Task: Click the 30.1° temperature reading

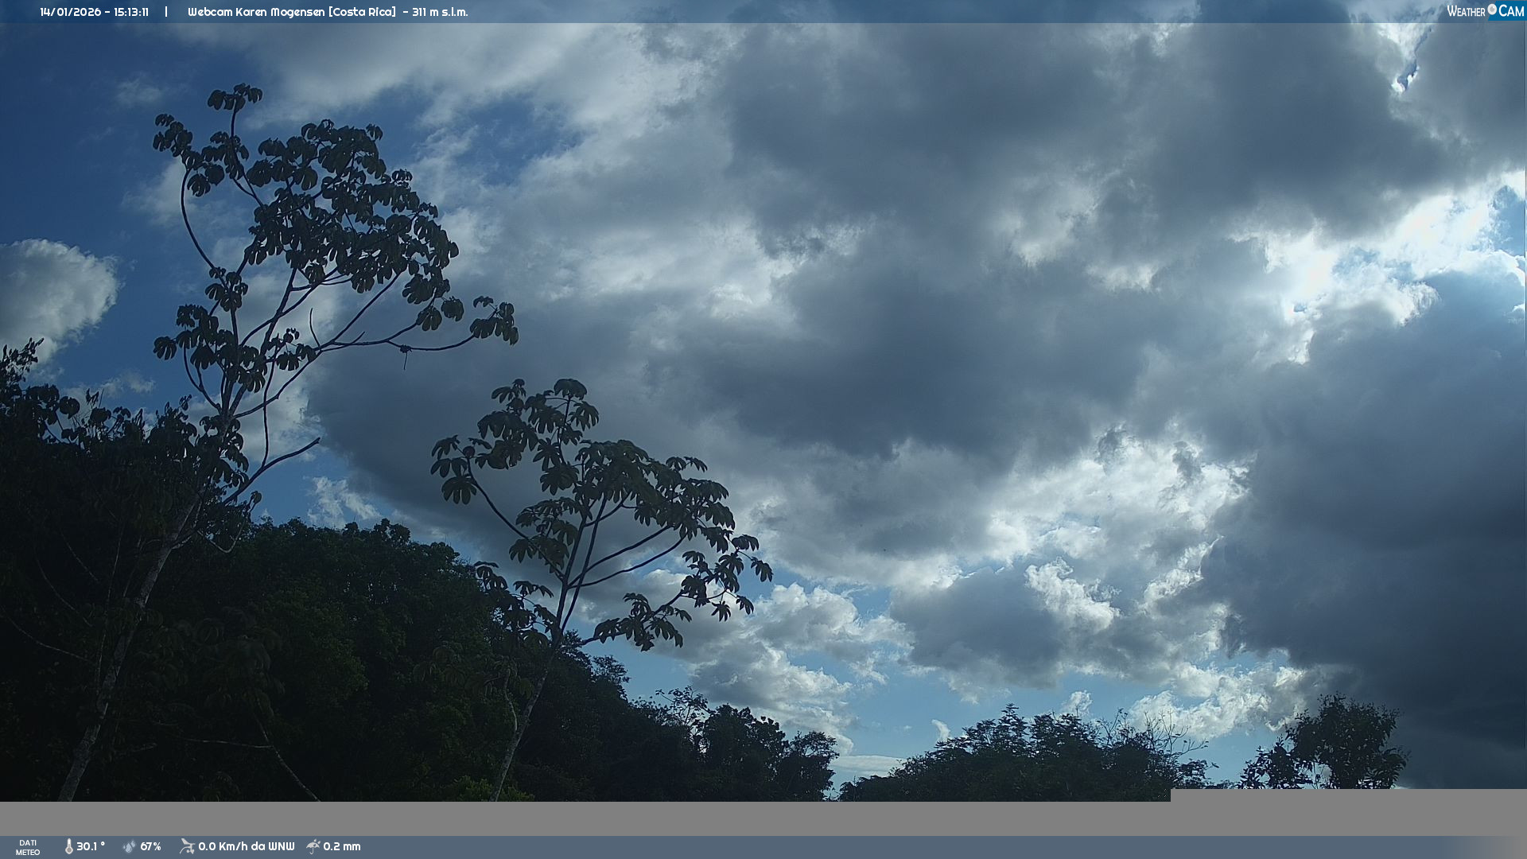Action: (x=91, y=847)
